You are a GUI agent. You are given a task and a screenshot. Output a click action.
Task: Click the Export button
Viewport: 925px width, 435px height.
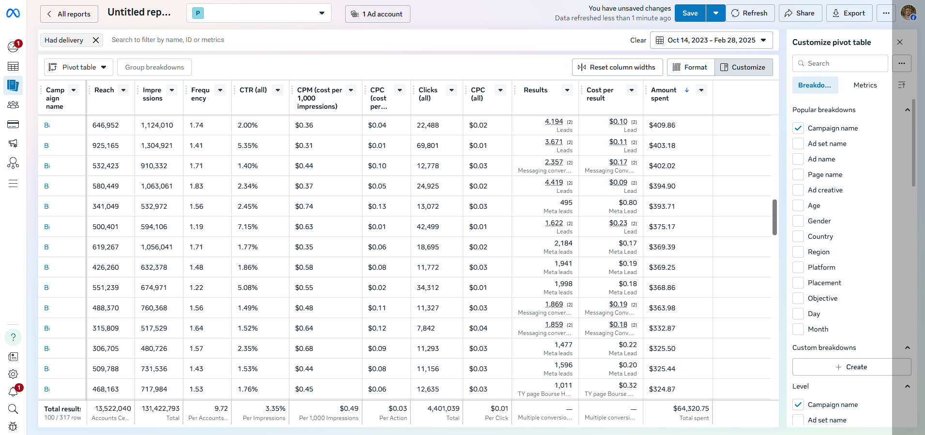(x=849, y=13)
